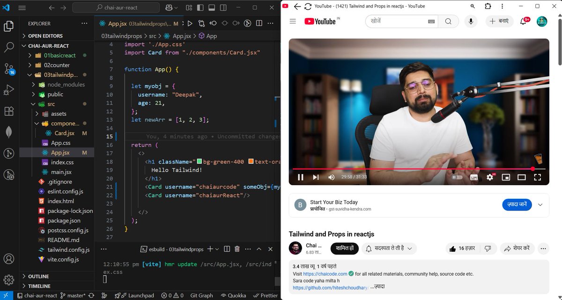This screenshot has width=562, height=300.
Task: Open the chaicode.com link in description
Action: [325, 274]
